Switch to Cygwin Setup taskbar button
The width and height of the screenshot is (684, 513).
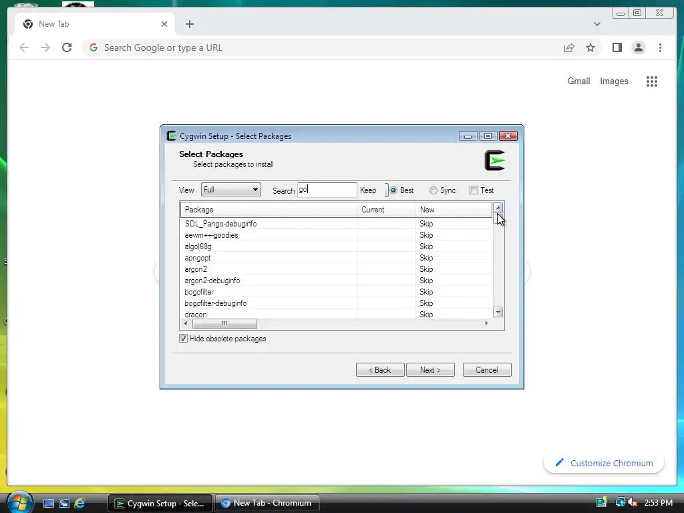click(x=160, y=503)
